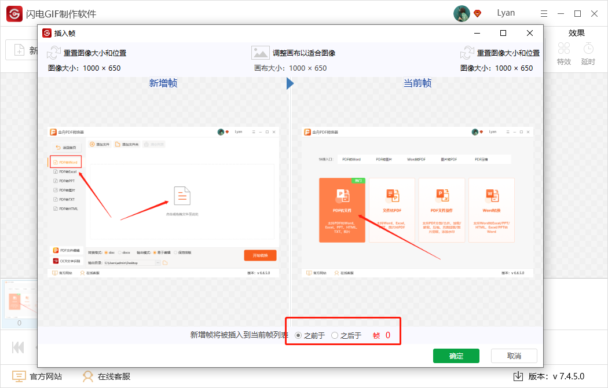Click the username Lyan

pyautogui.click(x=506, y=13)
